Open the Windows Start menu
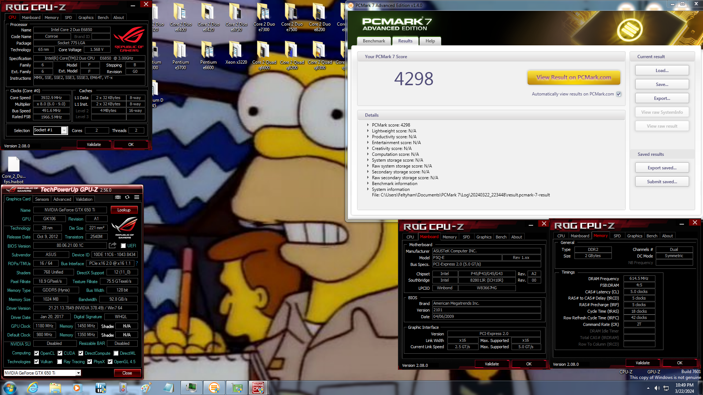 tap(10, 388)
